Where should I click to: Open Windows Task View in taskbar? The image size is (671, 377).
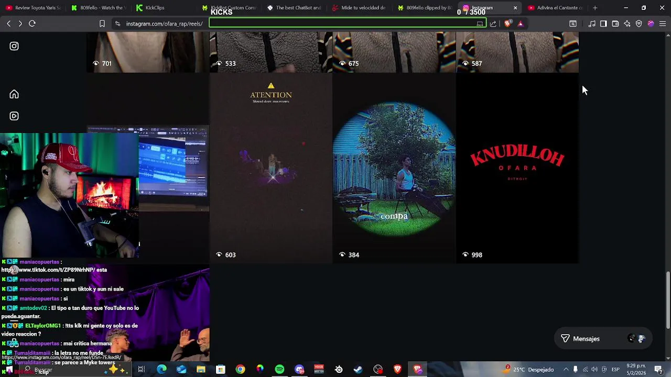[x=141, y=370]
